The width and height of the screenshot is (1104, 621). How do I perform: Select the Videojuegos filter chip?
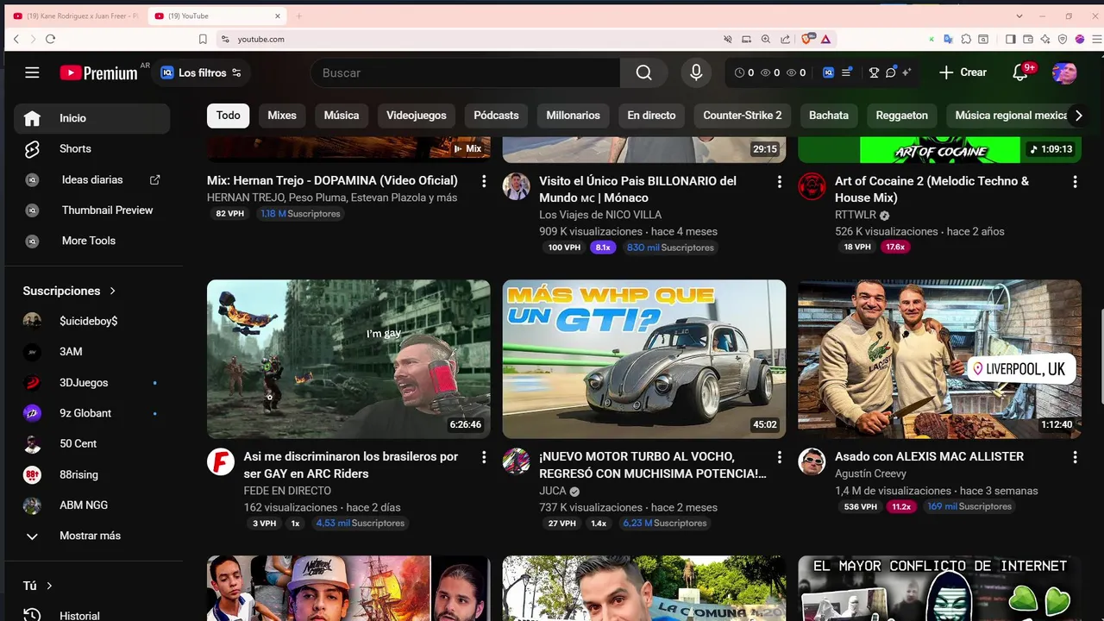(x=417, y=116)
